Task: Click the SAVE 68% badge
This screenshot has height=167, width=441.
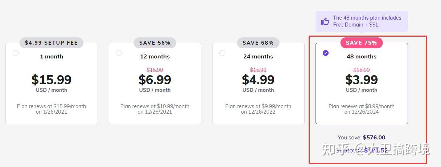Action: 258,42
